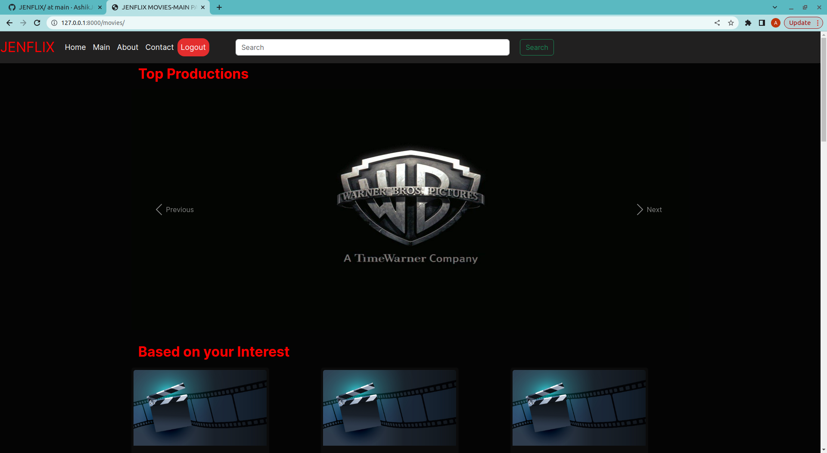
Task: Click the Warner Bros carousel image
Action: pyautogui.click(x=411, y=206)
